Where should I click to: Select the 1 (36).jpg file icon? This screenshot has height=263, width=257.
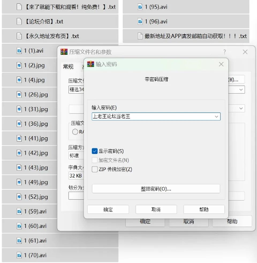(x=19, y=124)
